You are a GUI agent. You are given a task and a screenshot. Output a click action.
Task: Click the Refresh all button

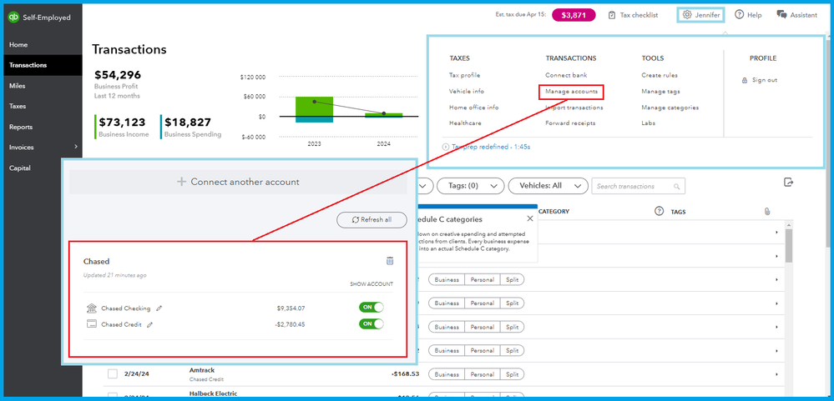click(x=372, y=220)
